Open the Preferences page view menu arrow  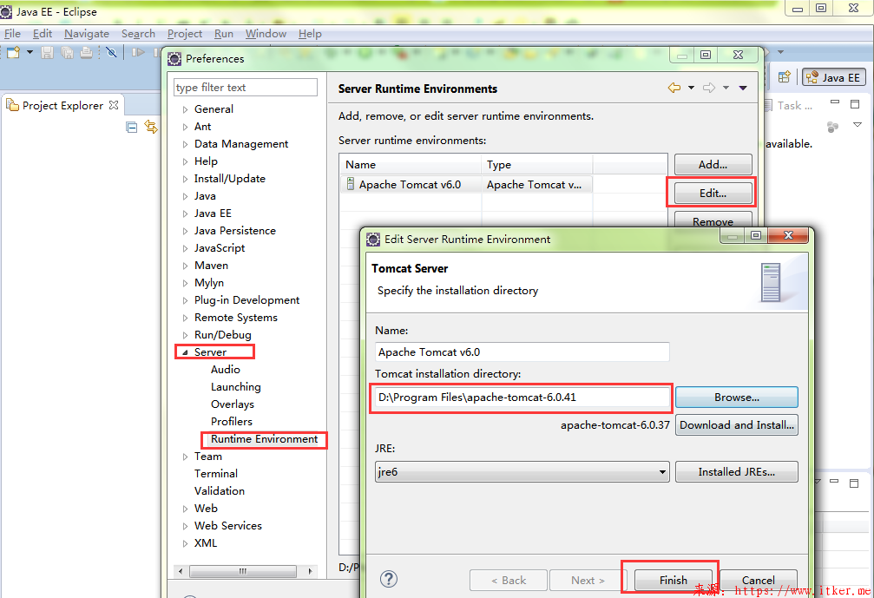[743, 88]
